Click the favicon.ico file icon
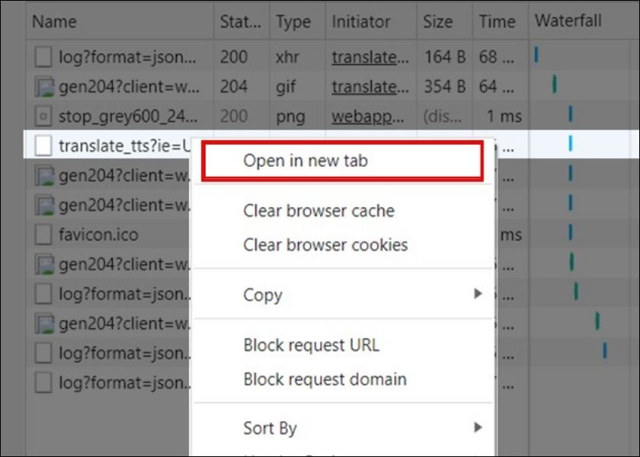The height and width of the screenshot is (457, 640). pyautogui.click(x=44, y=234)
